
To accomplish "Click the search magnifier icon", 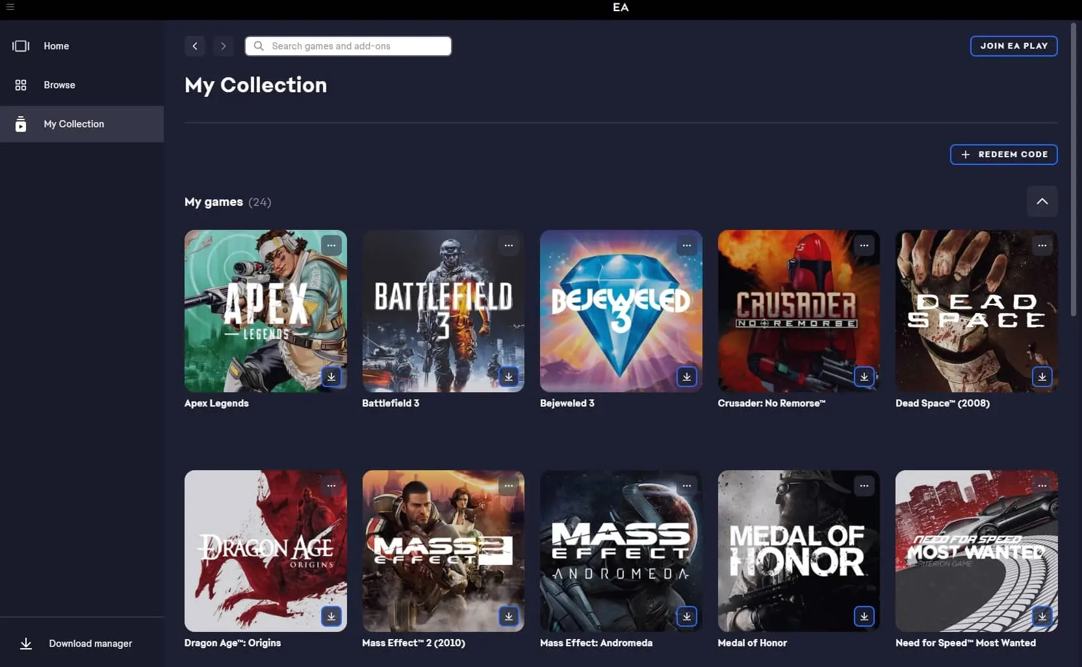I will tap(259, 46).
